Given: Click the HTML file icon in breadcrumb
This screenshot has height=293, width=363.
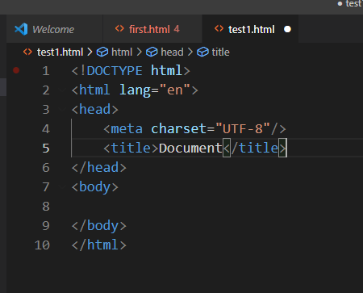Looking at the screenshot, I should coord(27,52).
